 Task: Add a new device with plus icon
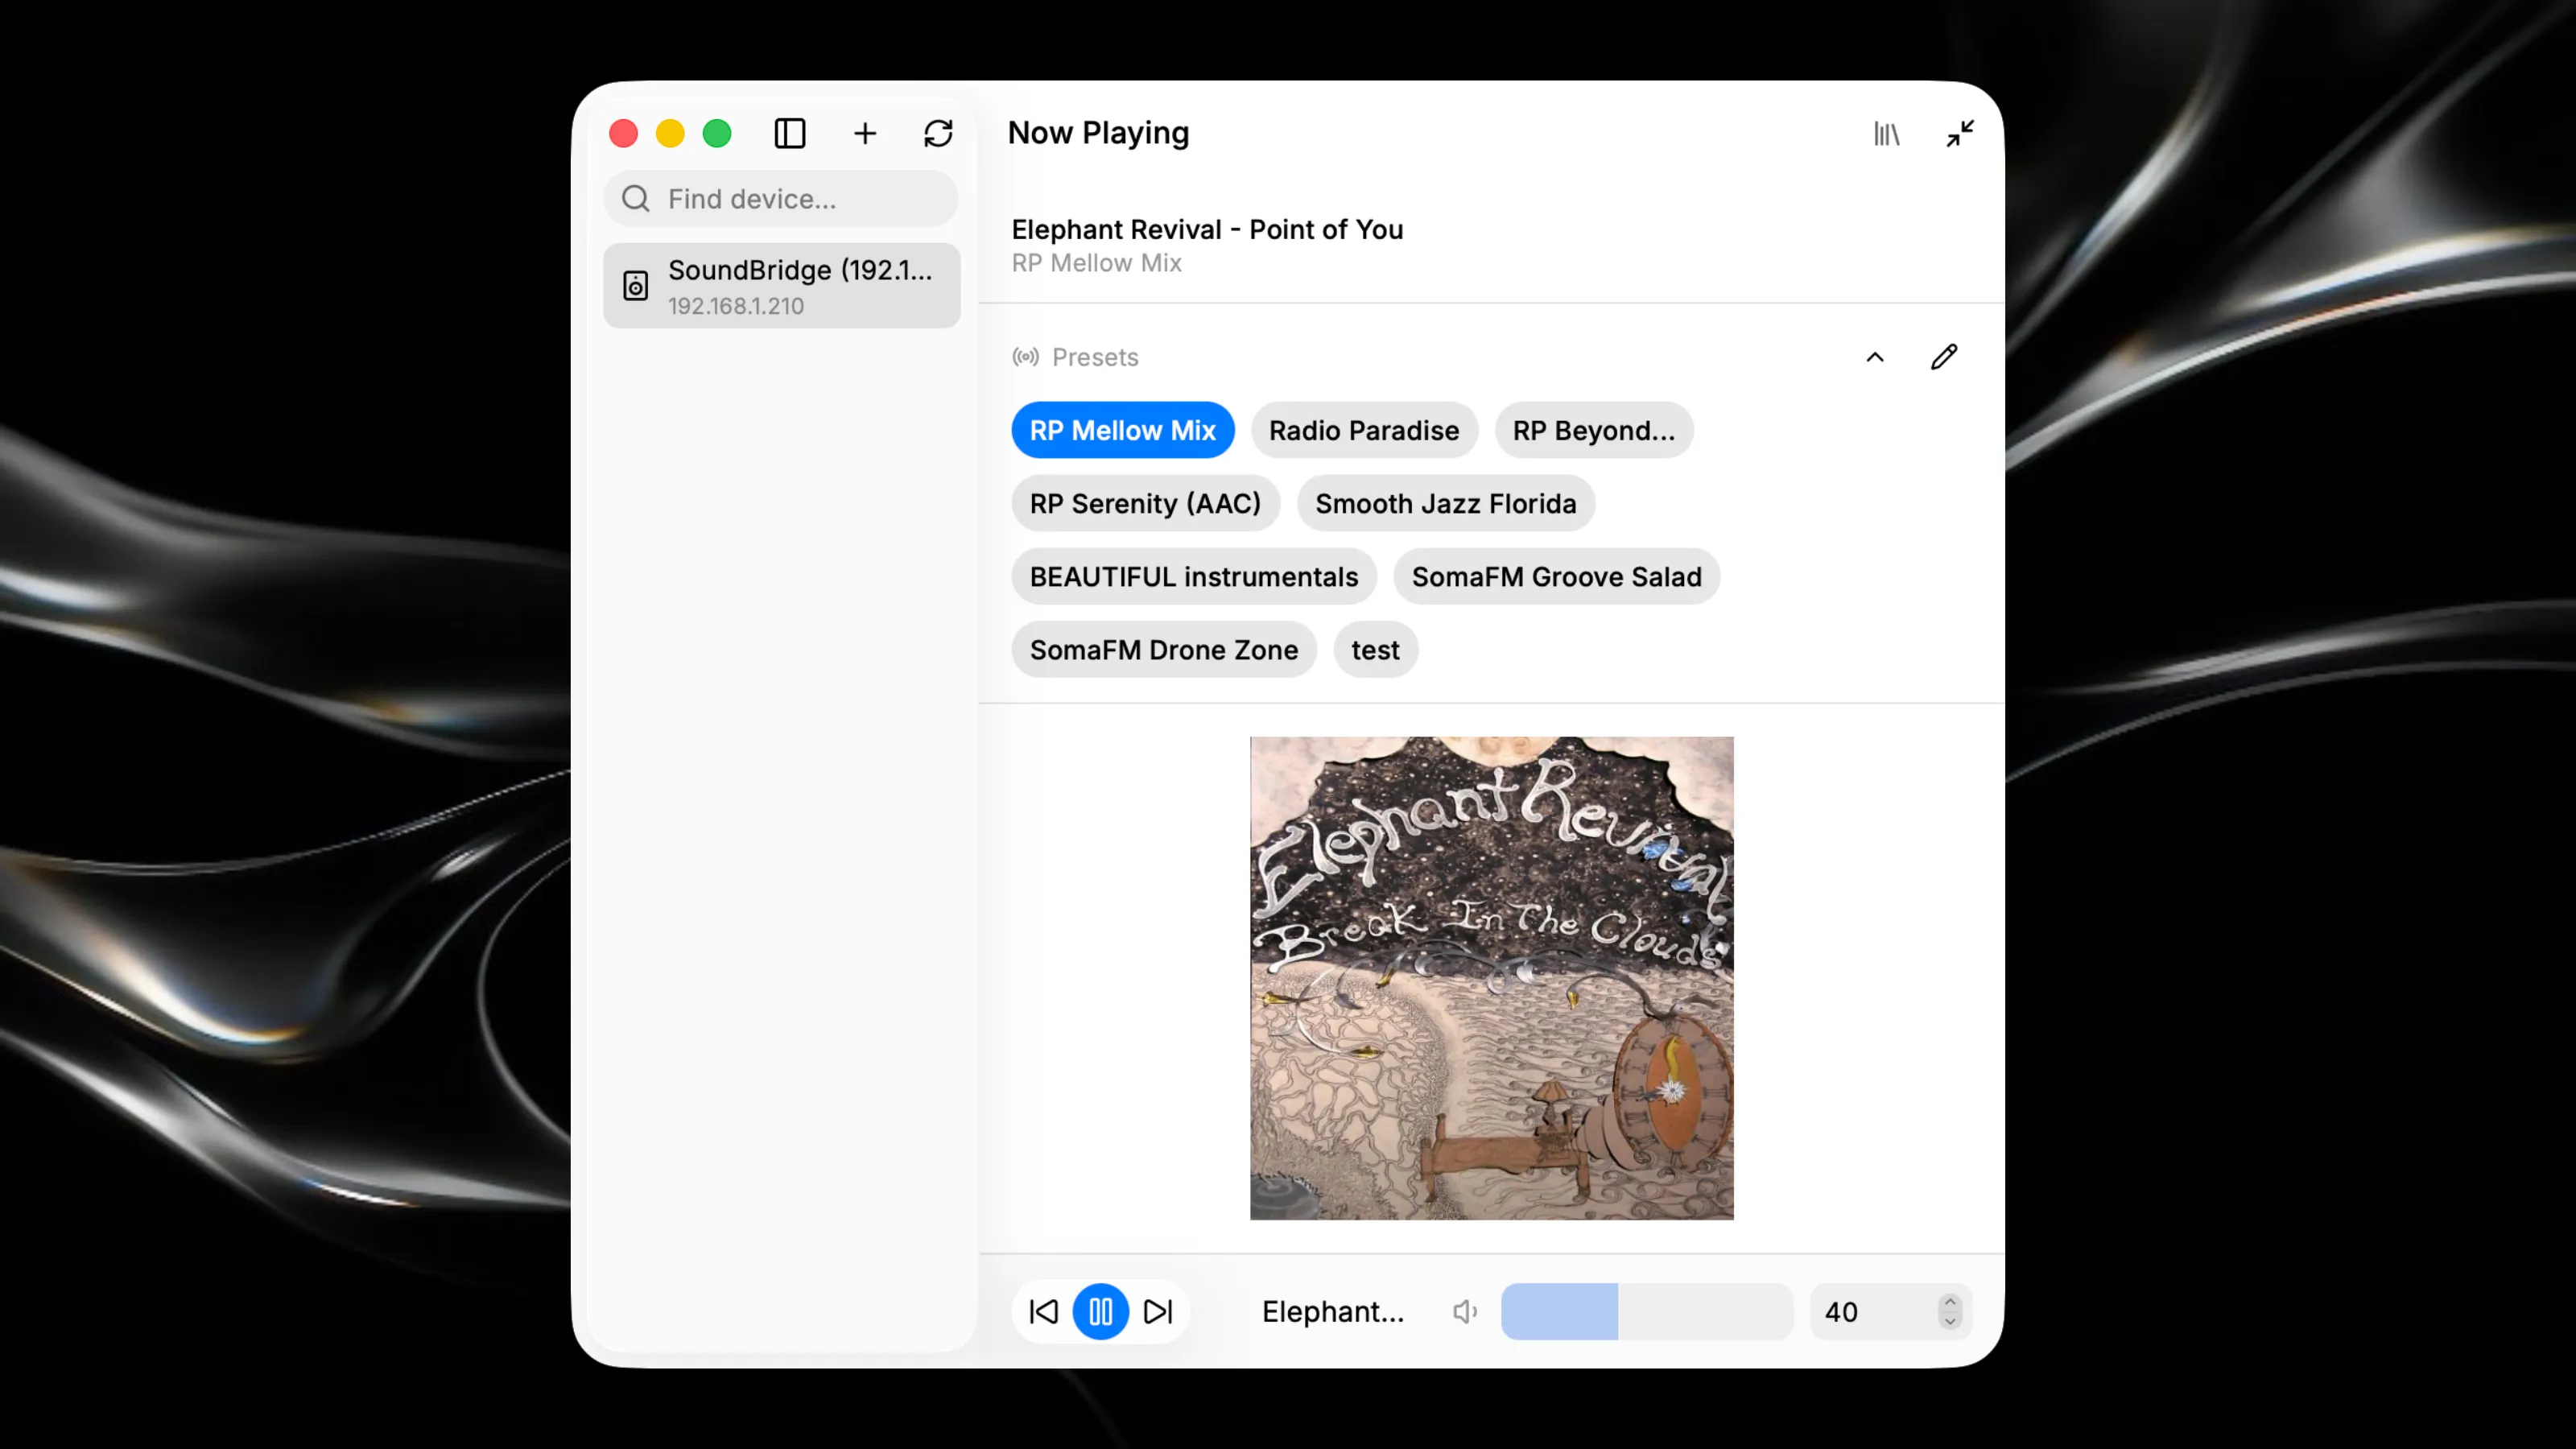tap(865, 133)
